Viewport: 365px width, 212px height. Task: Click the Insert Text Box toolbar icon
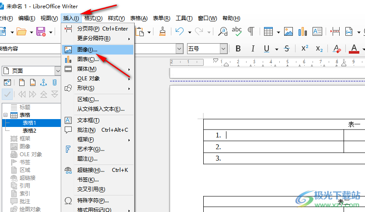click(317, 31)
